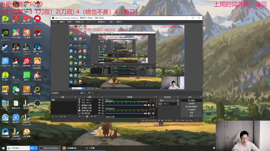Open GeForce Experience desktop icon

5,35
